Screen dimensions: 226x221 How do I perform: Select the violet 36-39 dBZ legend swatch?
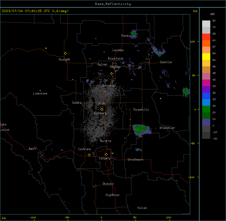coord(206,90)
